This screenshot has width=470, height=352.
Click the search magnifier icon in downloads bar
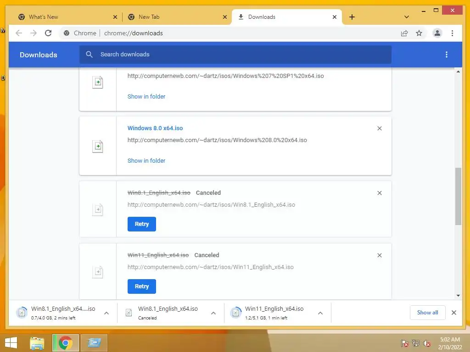click(90, 54)
